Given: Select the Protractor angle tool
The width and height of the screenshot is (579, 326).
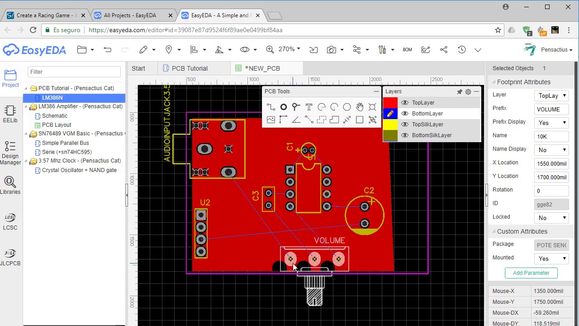Looking at the screenshot, I should click(x=296, y=120).
